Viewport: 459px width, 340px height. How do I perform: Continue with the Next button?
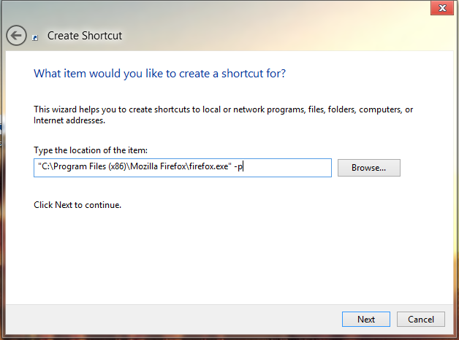[x=366, y=319]
